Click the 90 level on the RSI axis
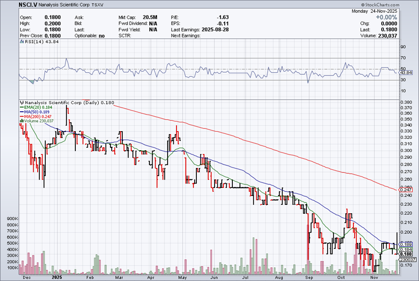419x281 pixels. click(x=403, y=47)
